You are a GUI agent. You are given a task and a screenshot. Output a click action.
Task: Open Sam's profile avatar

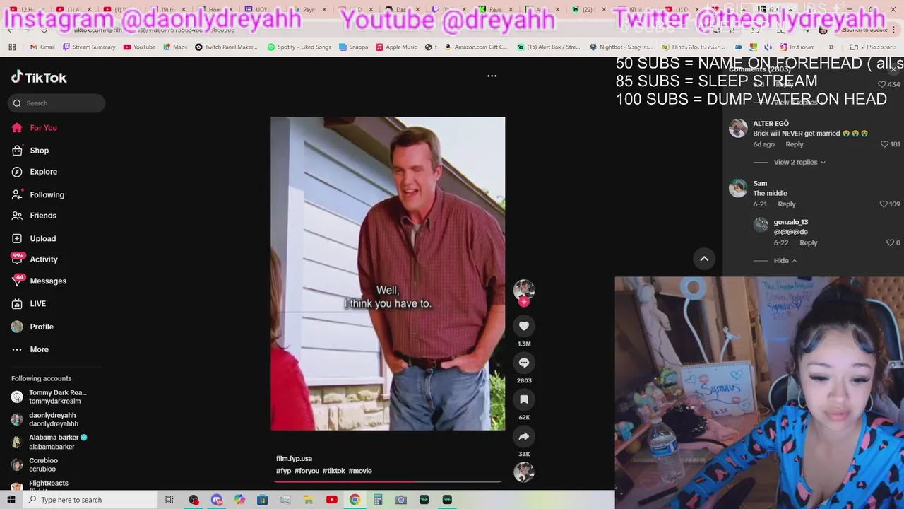coord(738,188)
